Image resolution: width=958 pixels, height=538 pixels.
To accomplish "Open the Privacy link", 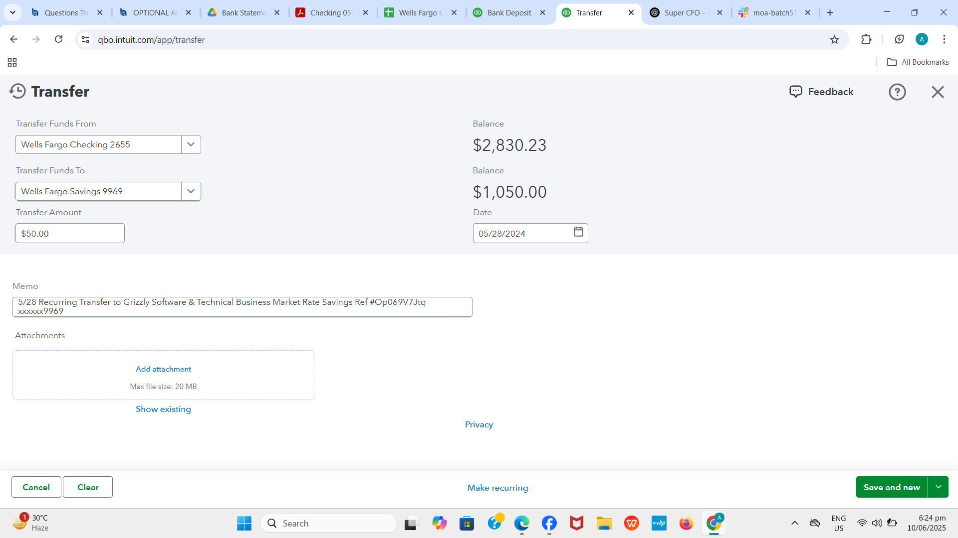I will coord(479,424).
